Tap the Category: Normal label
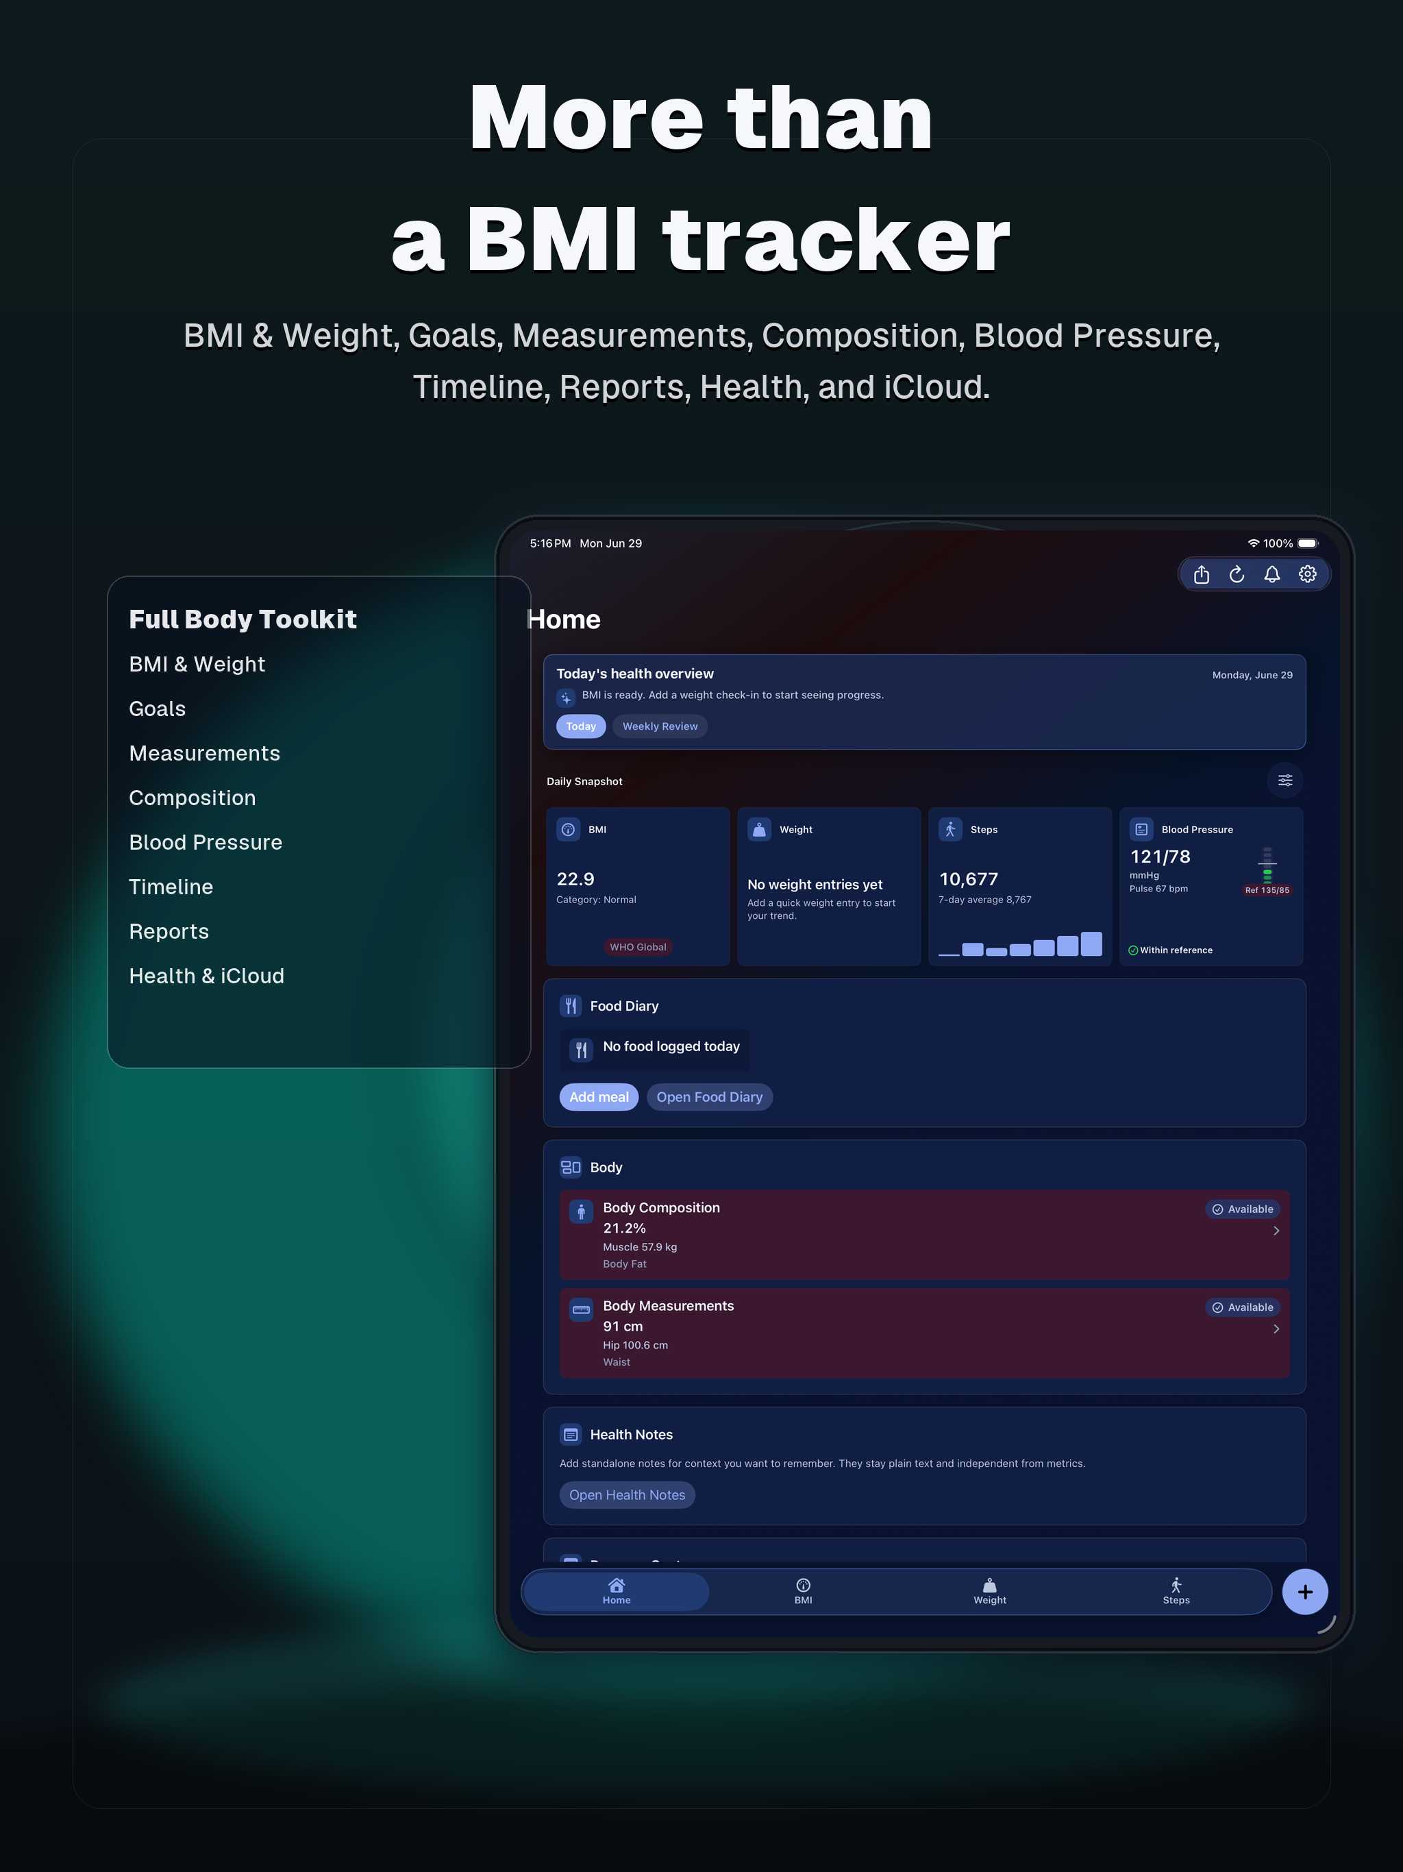The height and width of the screenshot is (1872, 1403). coord(596,900)
